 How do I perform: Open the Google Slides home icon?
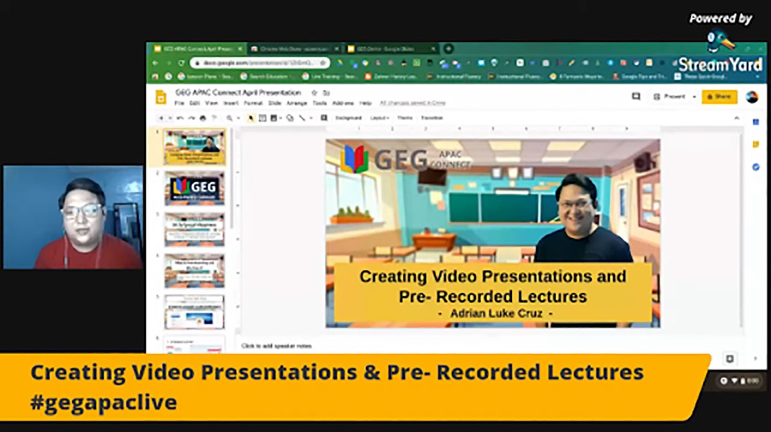coord(161,97)
